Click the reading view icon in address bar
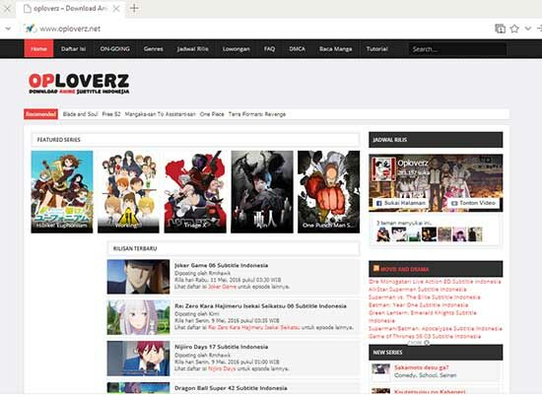542x397 pixels. pos(500,29)
